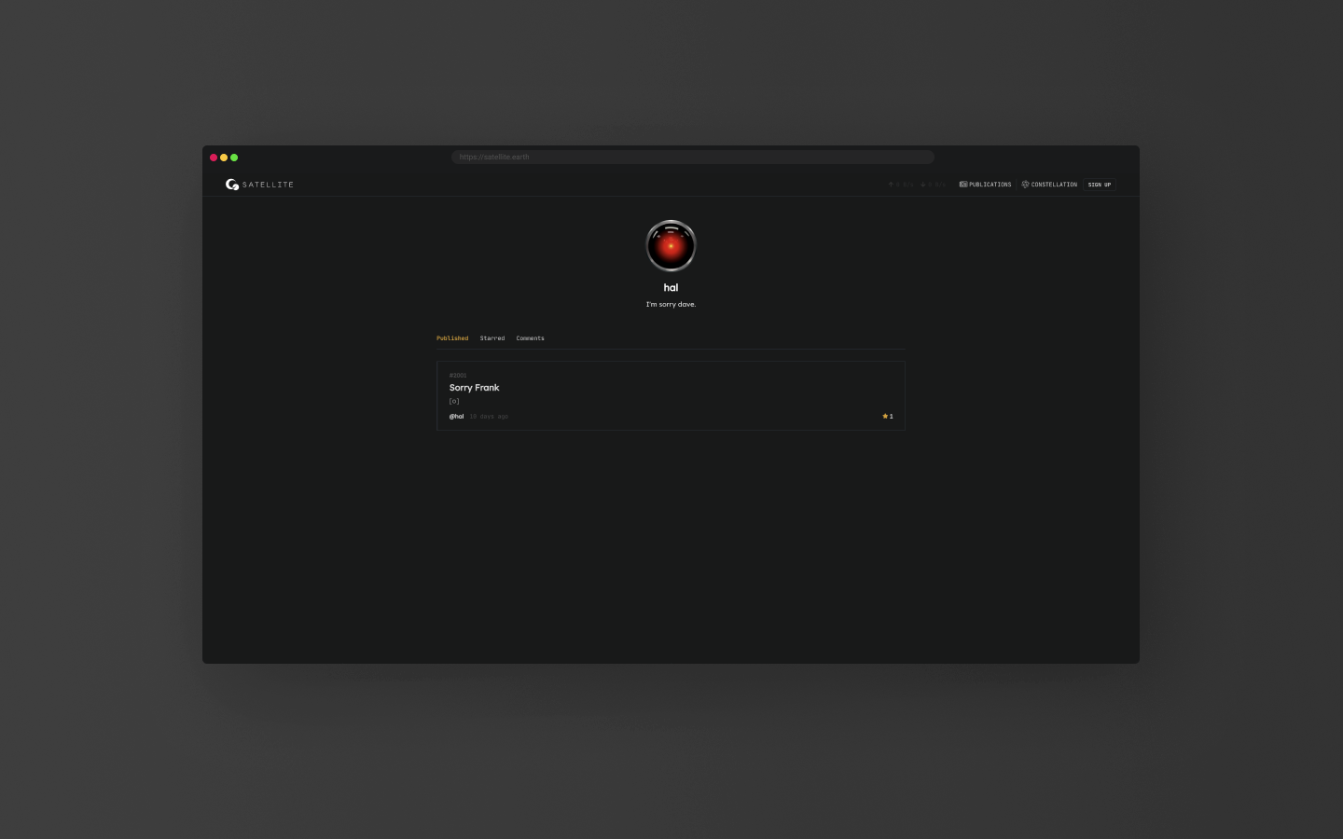Screen dimensions: 1343x839
Task: Open the Publications nav link
Action: click(x=985, y=185)
